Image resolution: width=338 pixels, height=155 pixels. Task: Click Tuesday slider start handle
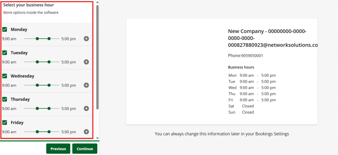point(37,62)
